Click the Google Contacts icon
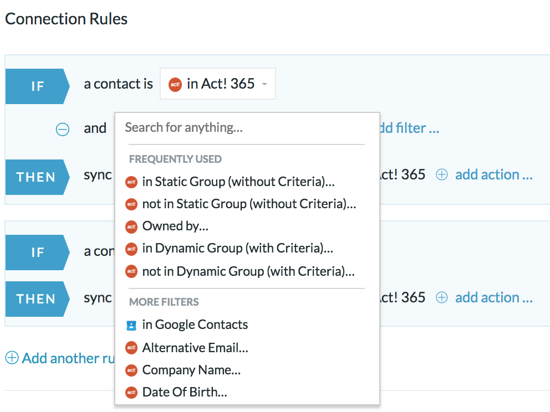 [x=131, y=326]
